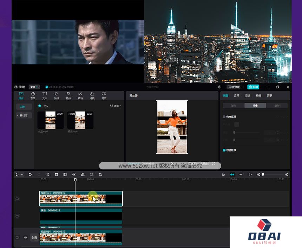Click the timeline zoom in icon
The width and height of the screenshot is (302, 248).
click(287, 174)
